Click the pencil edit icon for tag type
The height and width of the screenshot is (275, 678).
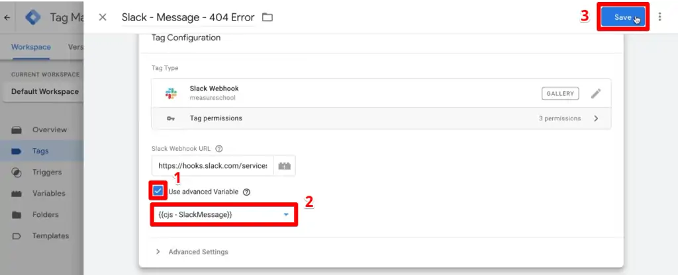click(596, 93)
